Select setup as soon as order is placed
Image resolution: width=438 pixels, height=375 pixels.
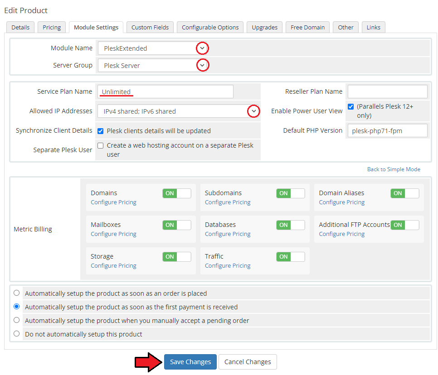(17, 293)
